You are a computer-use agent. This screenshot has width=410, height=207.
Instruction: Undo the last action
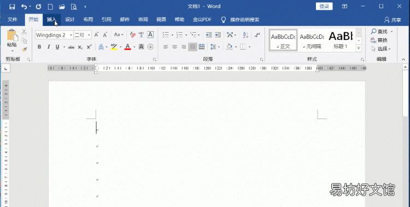coord(24,7)
